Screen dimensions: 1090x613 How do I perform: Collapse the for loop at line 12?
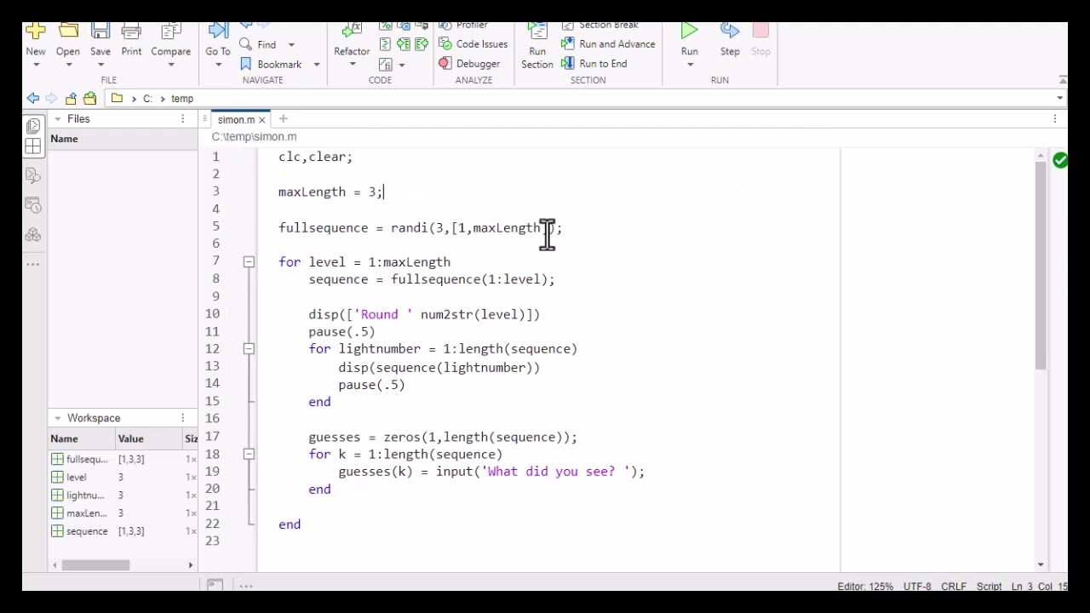click(249, 349)
